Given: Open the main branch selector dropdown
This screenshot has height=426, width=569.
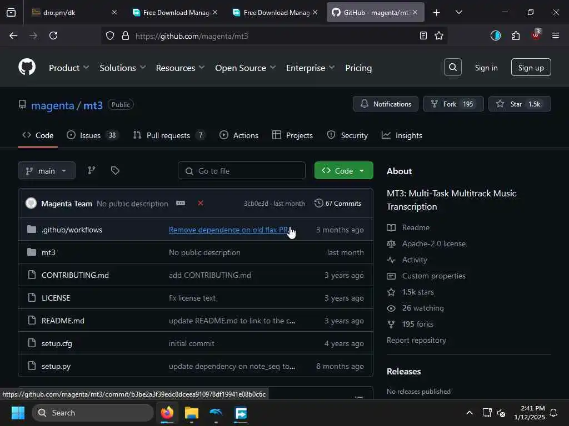Looking at the screenshot, I should 47,171.
